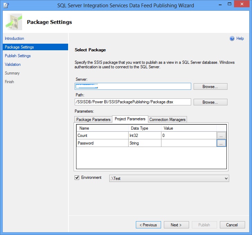252x235 pixels.
Task: Open the Introduction step in sidebar
Action: pyautogui.click(x=15, y=38)
